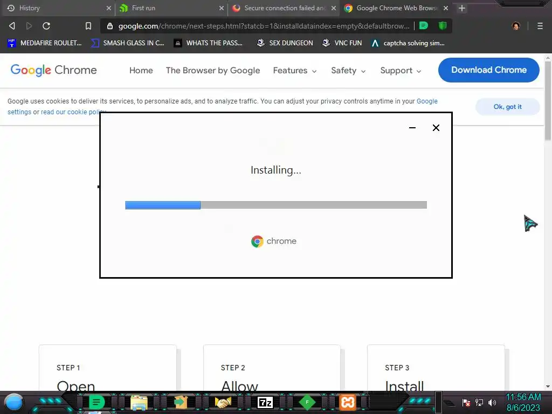Open the Start orb button
Image resolution: width=552 pixels, height=414 pixels.
point(13,402)
